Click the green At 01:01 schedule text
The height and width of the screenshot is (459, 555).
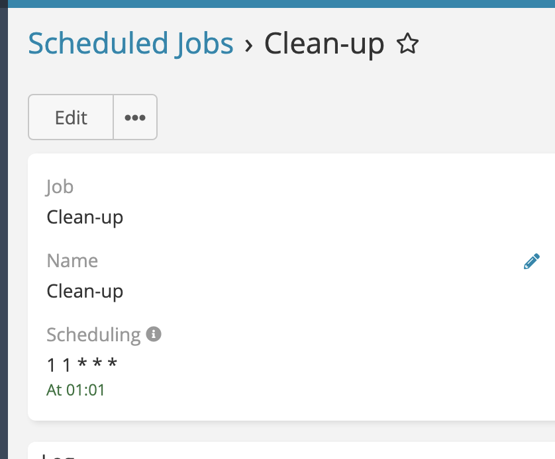pyautogui.click(x=76, y=390)
